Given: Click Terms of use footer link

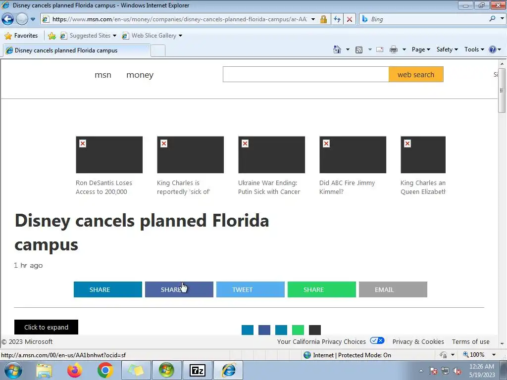Looking at the screenshot, I should tap(470, 341).
